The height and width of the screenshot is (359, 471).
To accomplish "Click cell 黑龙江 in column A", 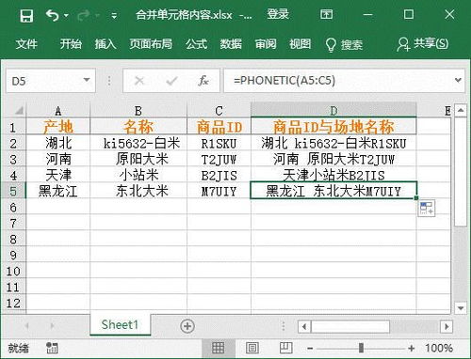I will [58, 191].
